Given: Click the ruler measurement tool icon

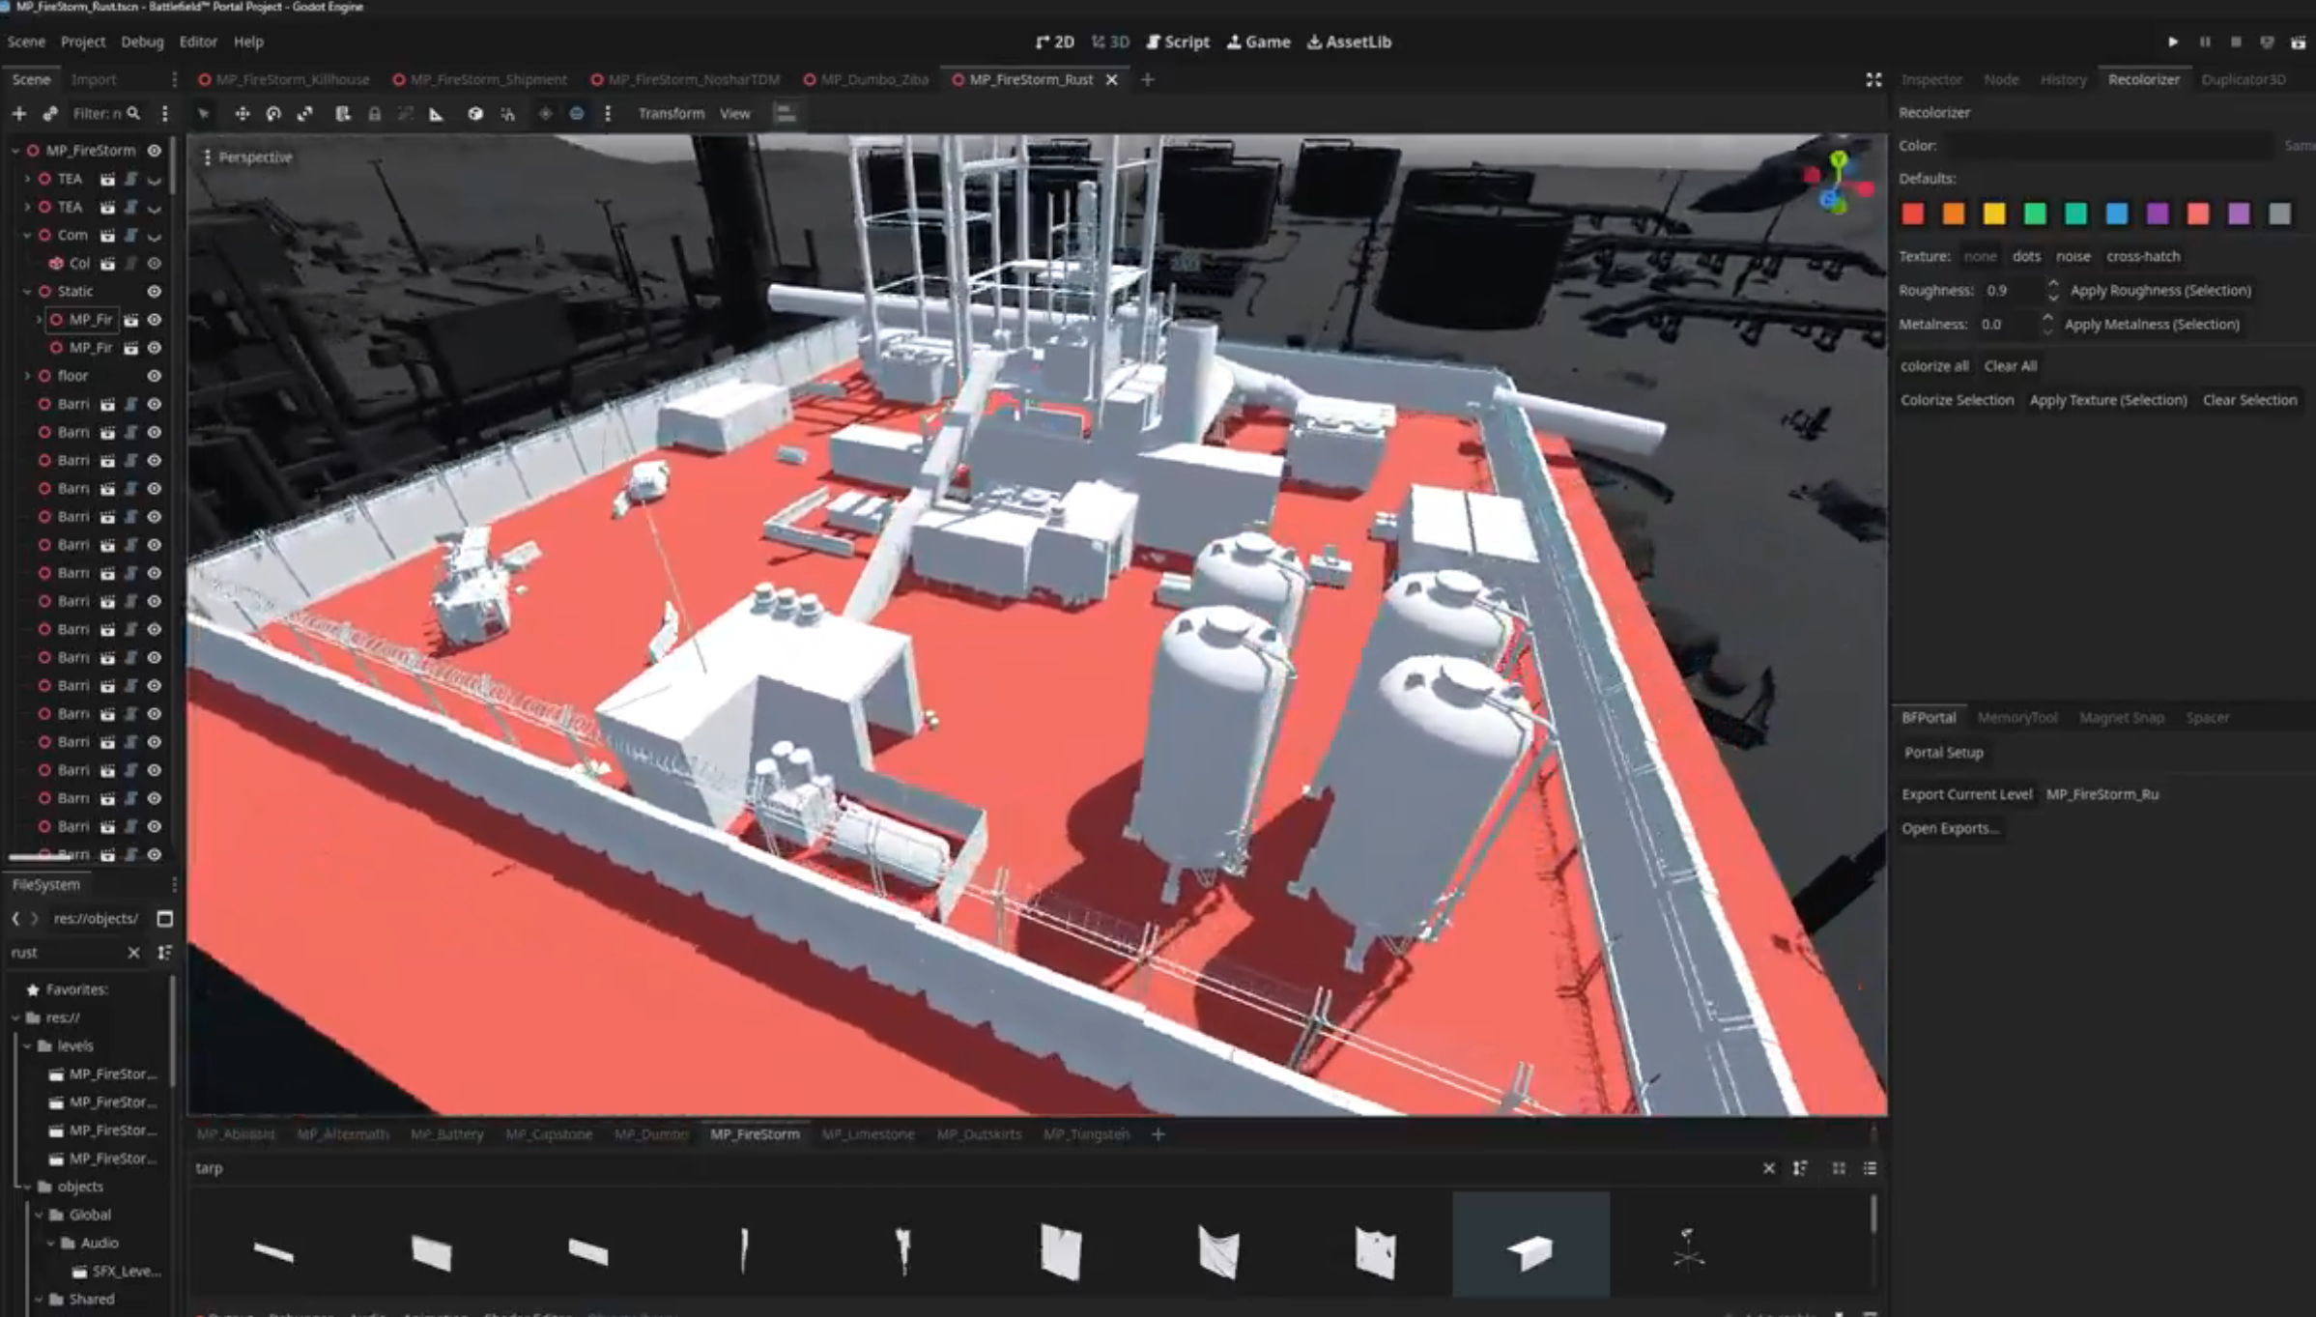Looking at the screenshot, I should (x=437, y=114).
